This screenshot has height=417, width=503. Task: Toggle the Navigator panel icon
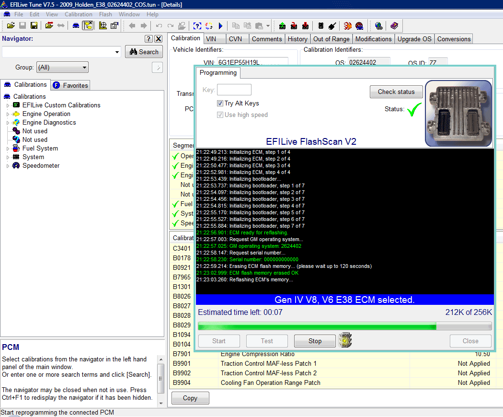coord(88,25)
